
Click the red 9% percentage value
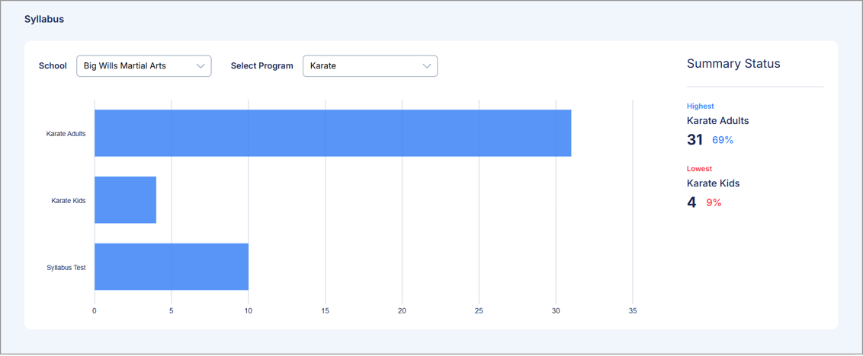click(x=714, y=202)
